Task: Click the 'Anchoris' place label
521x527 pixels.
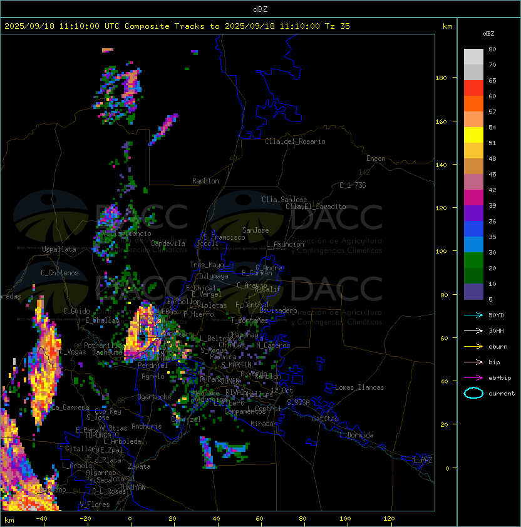Action: pyautogui.click(x=147, y=426)
